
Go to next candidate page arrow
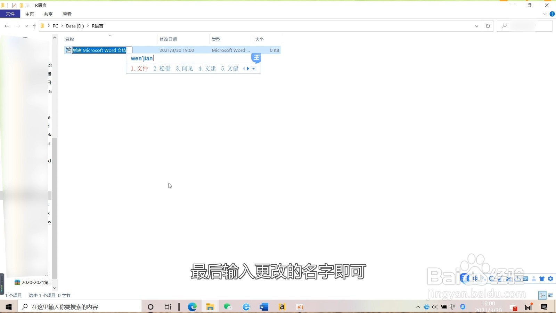click(248, 69)
